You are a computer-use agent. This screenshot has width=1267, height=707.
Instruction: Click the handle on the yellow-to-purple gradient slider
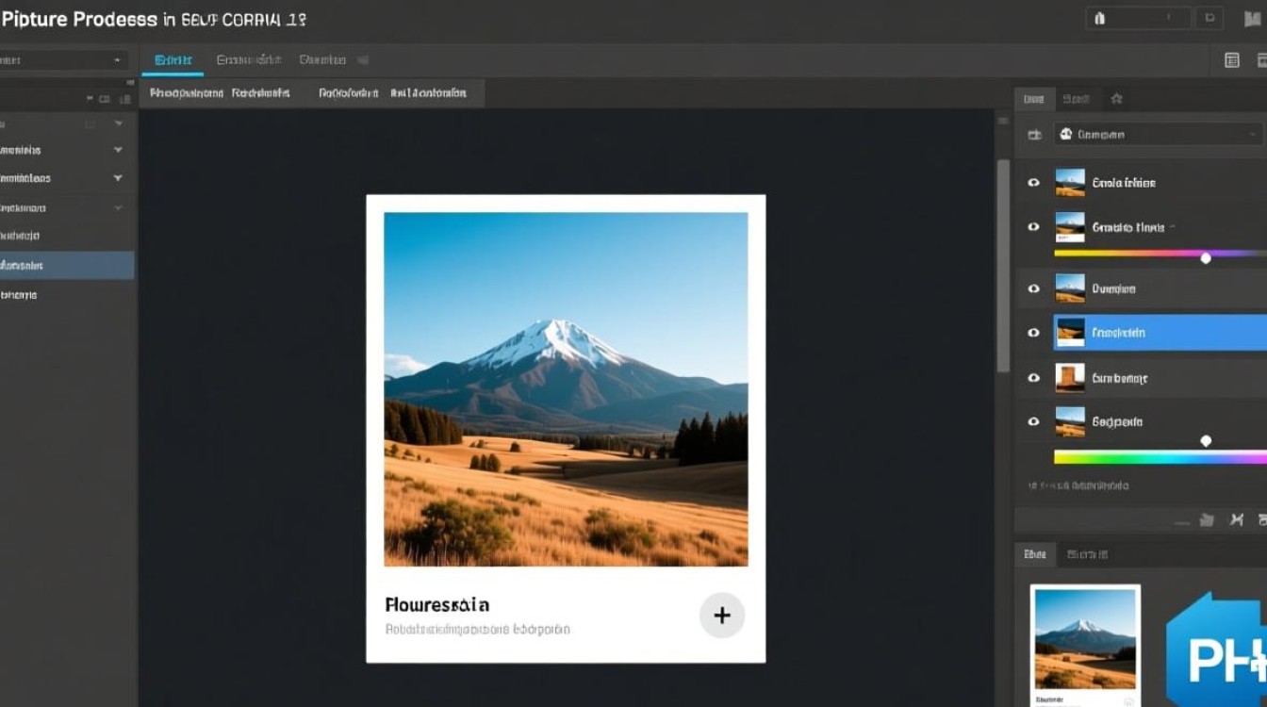click(x=1205, y=257)
